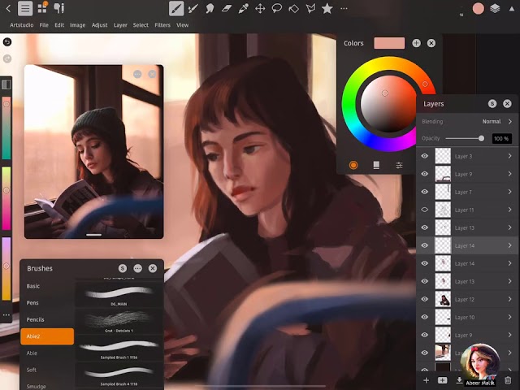This screenshot has width=520, height=390.
Task: Select the Pen path tool
Action: 310,8
